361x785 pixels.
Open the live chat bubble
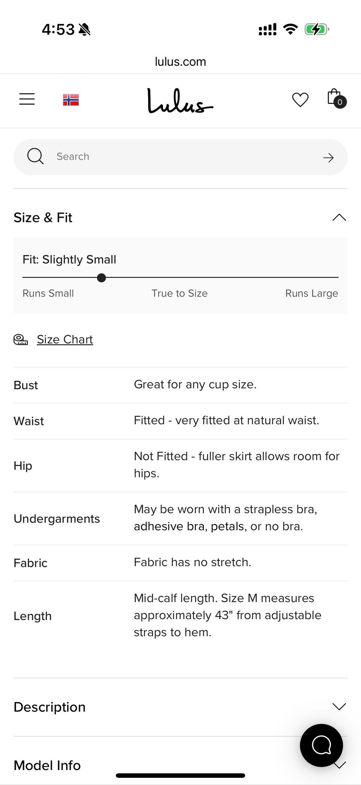point(321,745)
